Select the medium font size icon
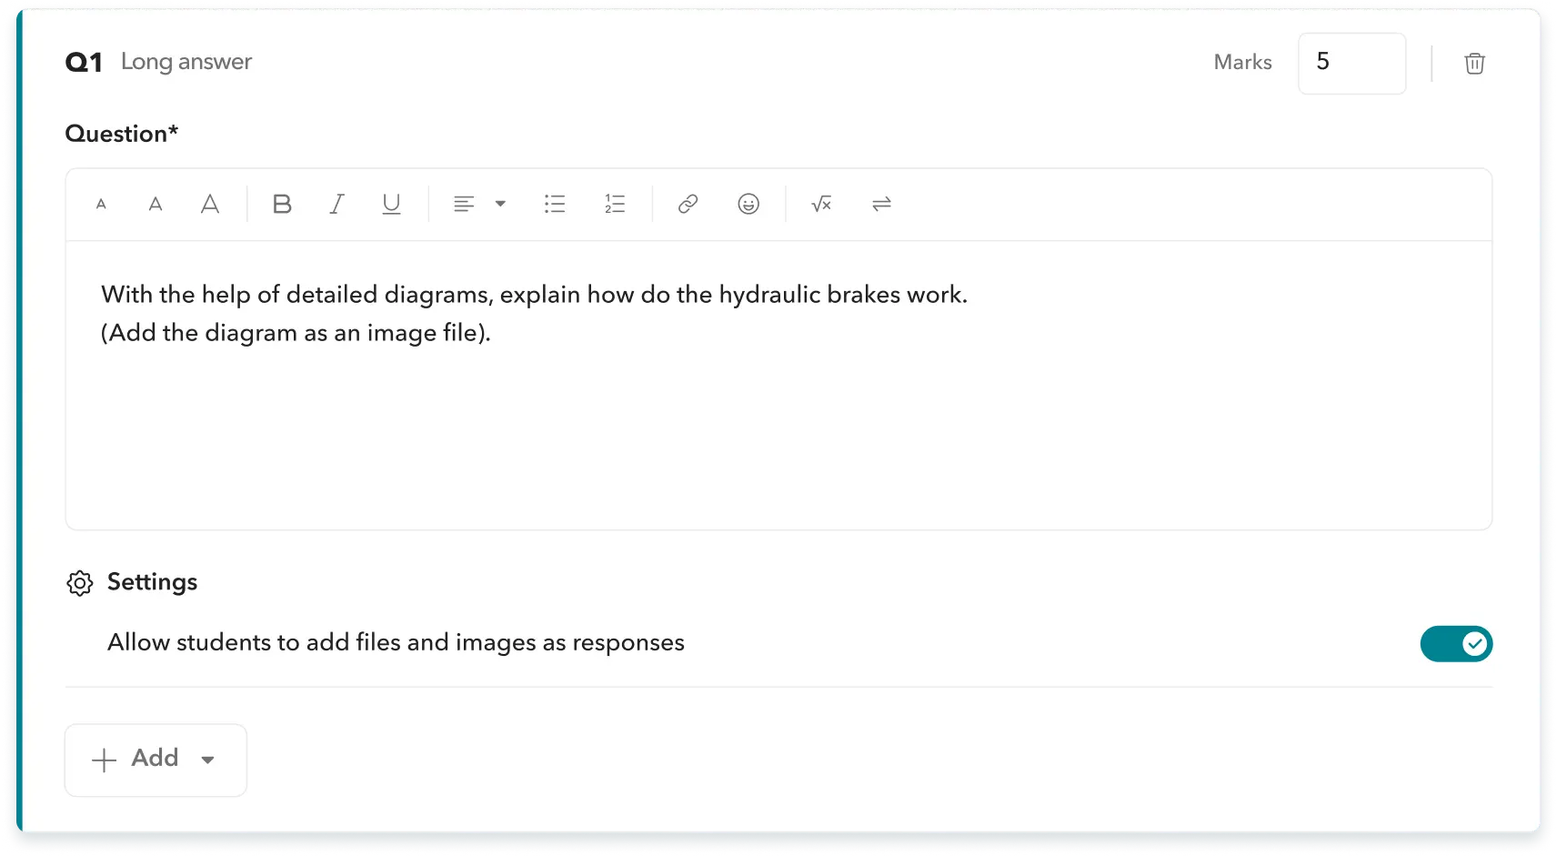 click(156, 204)
